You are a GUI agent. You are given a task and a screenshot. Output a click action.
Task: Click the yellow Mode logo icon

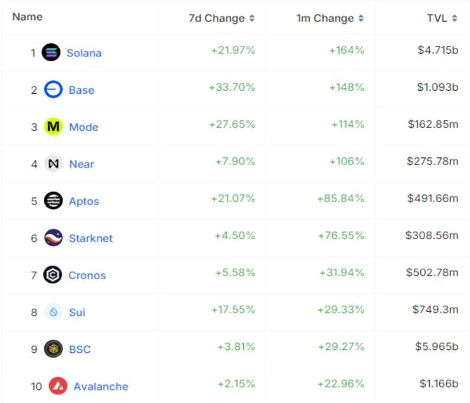[x=53, y=127]
